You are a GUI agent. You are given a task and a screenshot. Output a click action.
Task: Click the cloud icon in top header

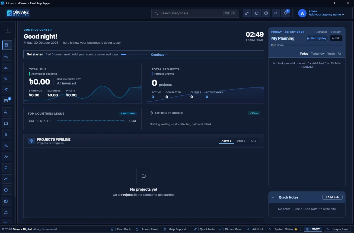coord(276,13)
